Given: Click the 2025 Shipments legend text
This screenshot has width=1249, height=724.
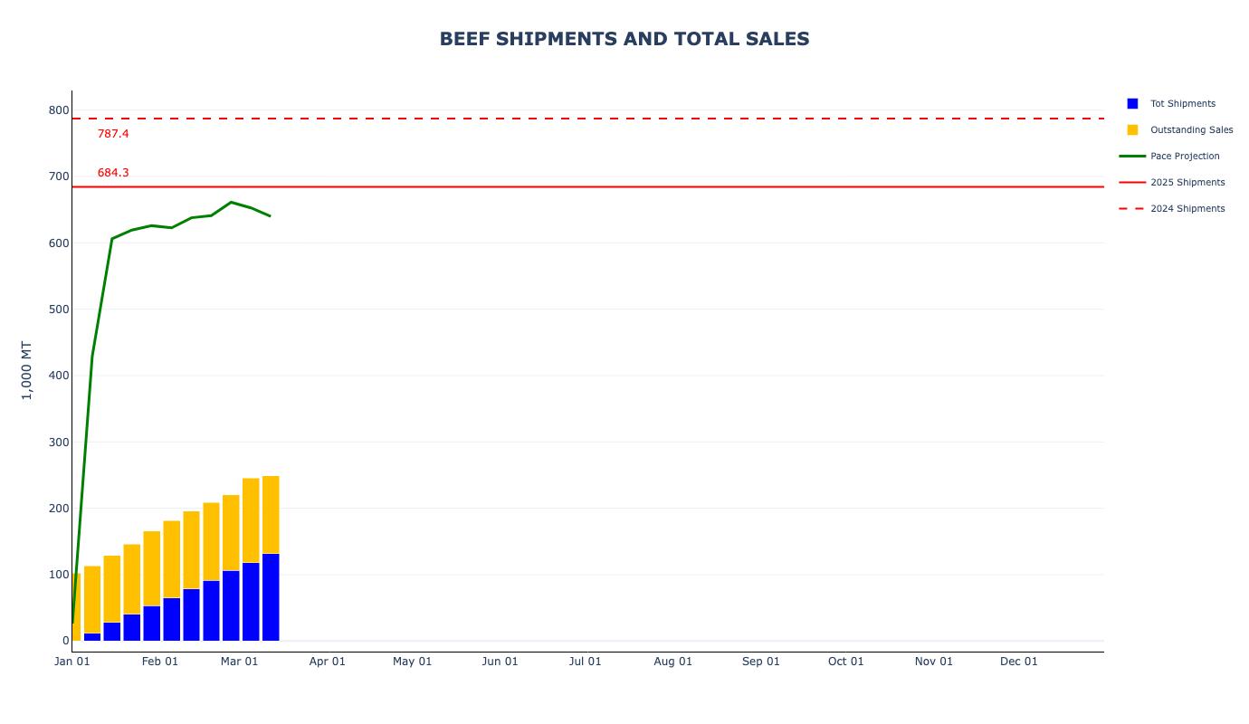Looking at the screenshot, I should 1187,183.
